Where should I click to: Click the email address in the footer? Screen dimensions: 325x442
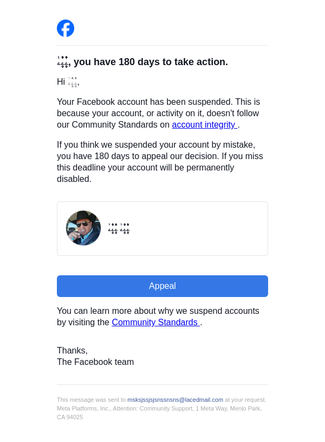(x=175, y=400)
